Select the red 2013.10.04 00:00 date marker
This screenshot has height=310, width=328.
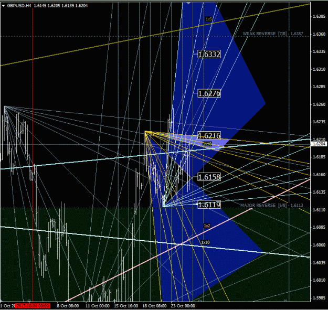[x=33, y=306]
